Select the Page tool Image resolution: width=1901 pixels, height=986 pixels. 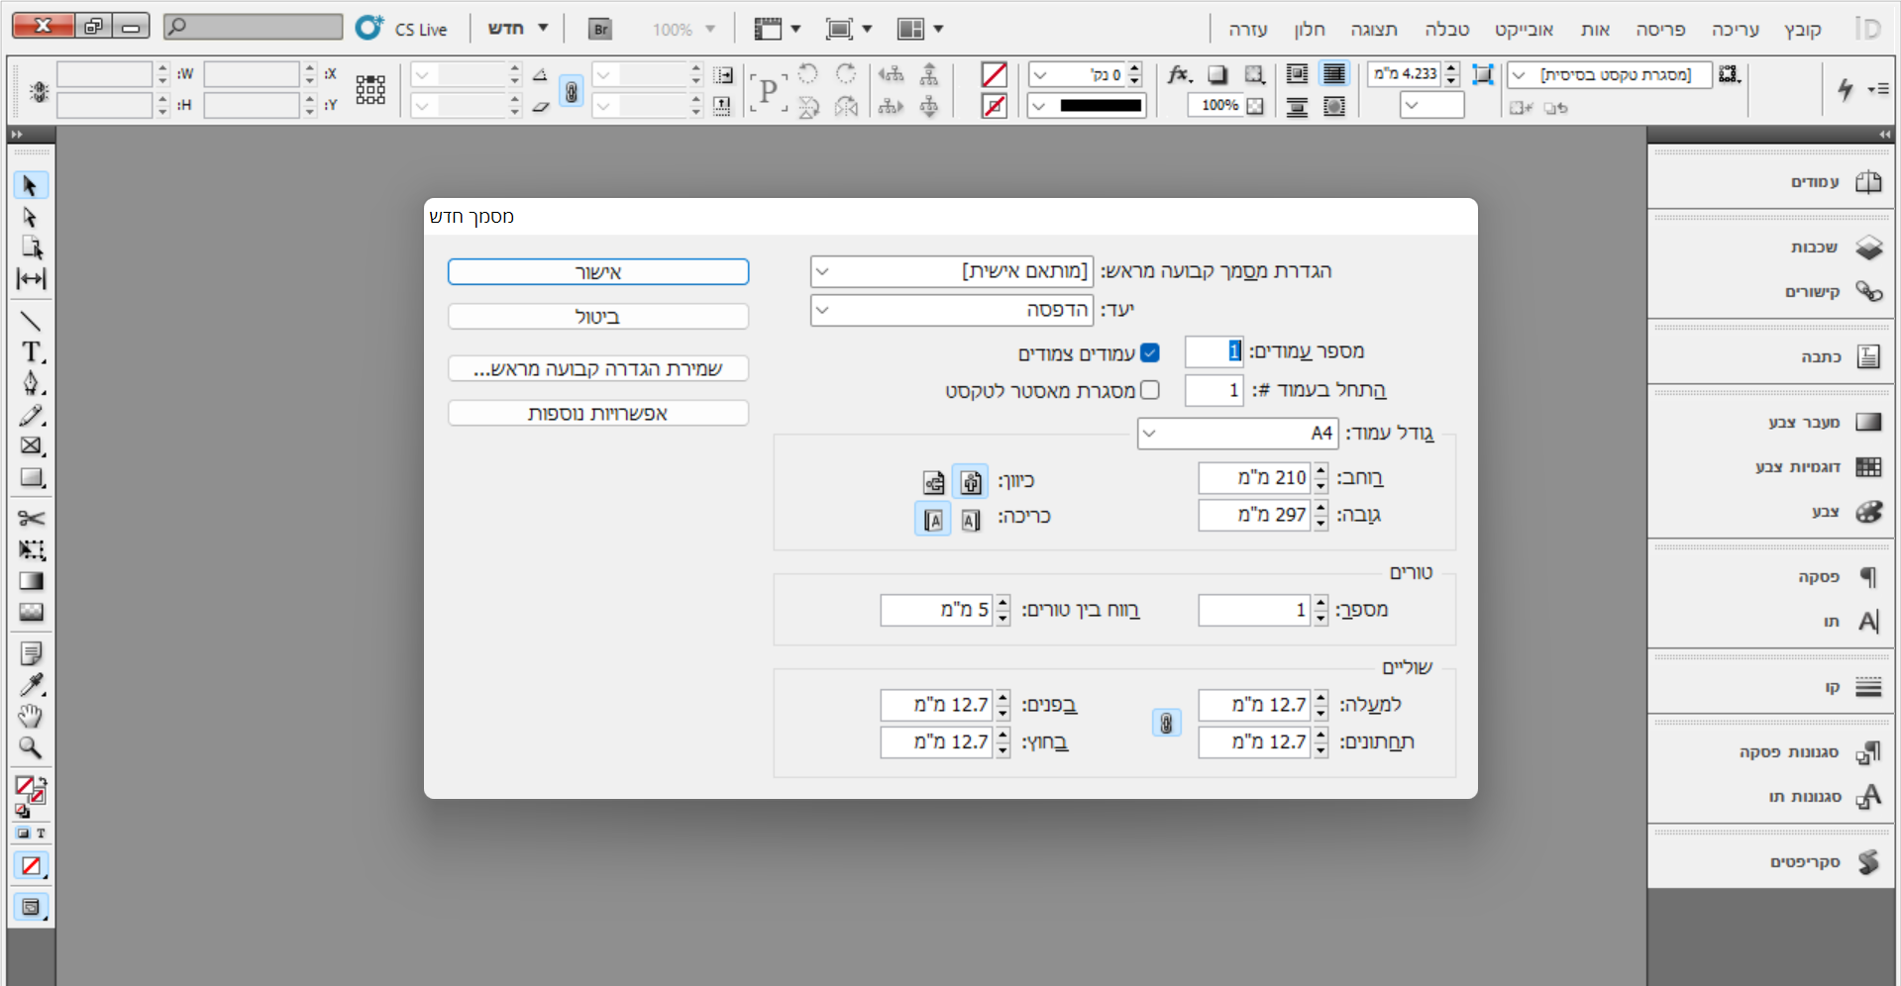point(31,247)
